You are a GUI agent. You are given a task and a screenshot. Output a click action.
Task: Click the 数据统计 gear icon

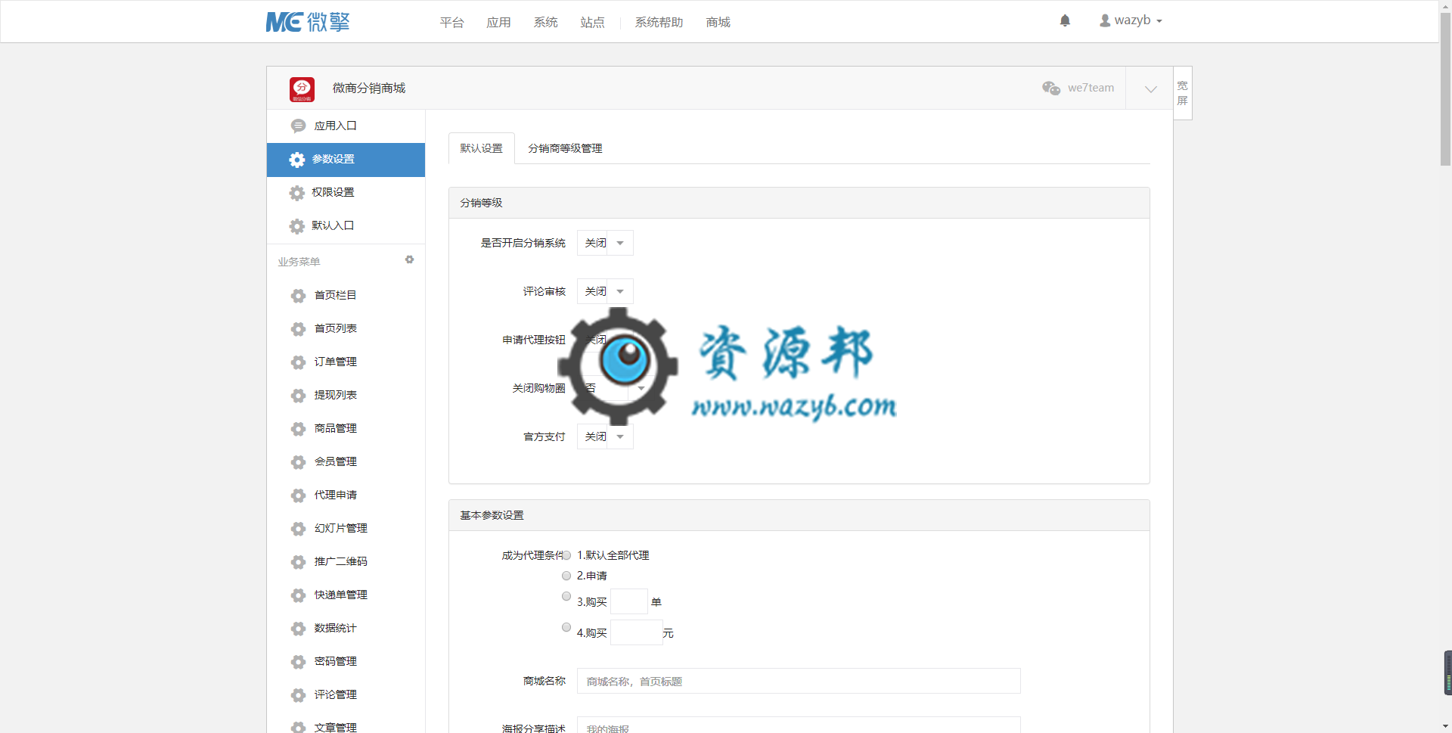click(x=298, y=629)
